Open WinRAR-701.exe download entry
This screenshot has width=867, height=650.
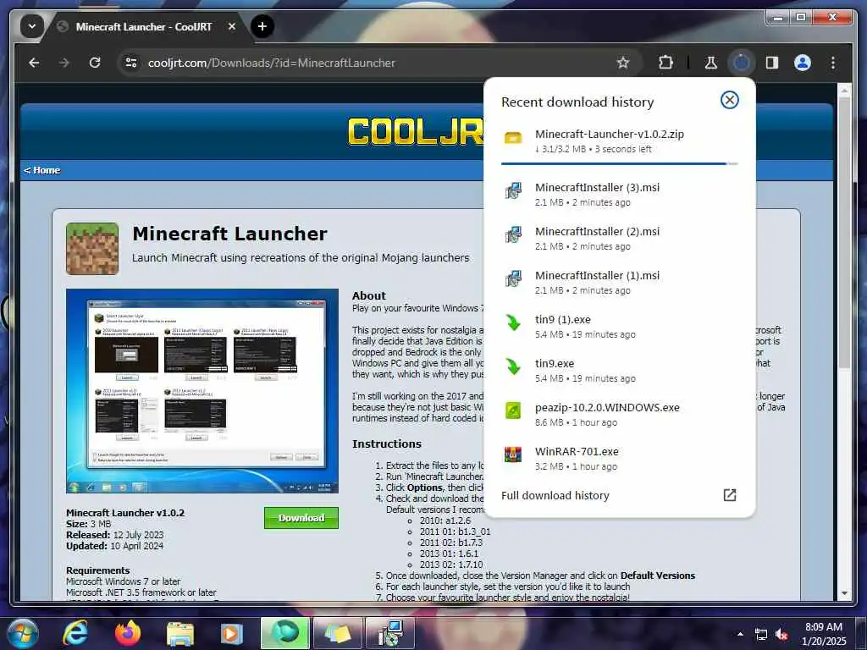619,458
